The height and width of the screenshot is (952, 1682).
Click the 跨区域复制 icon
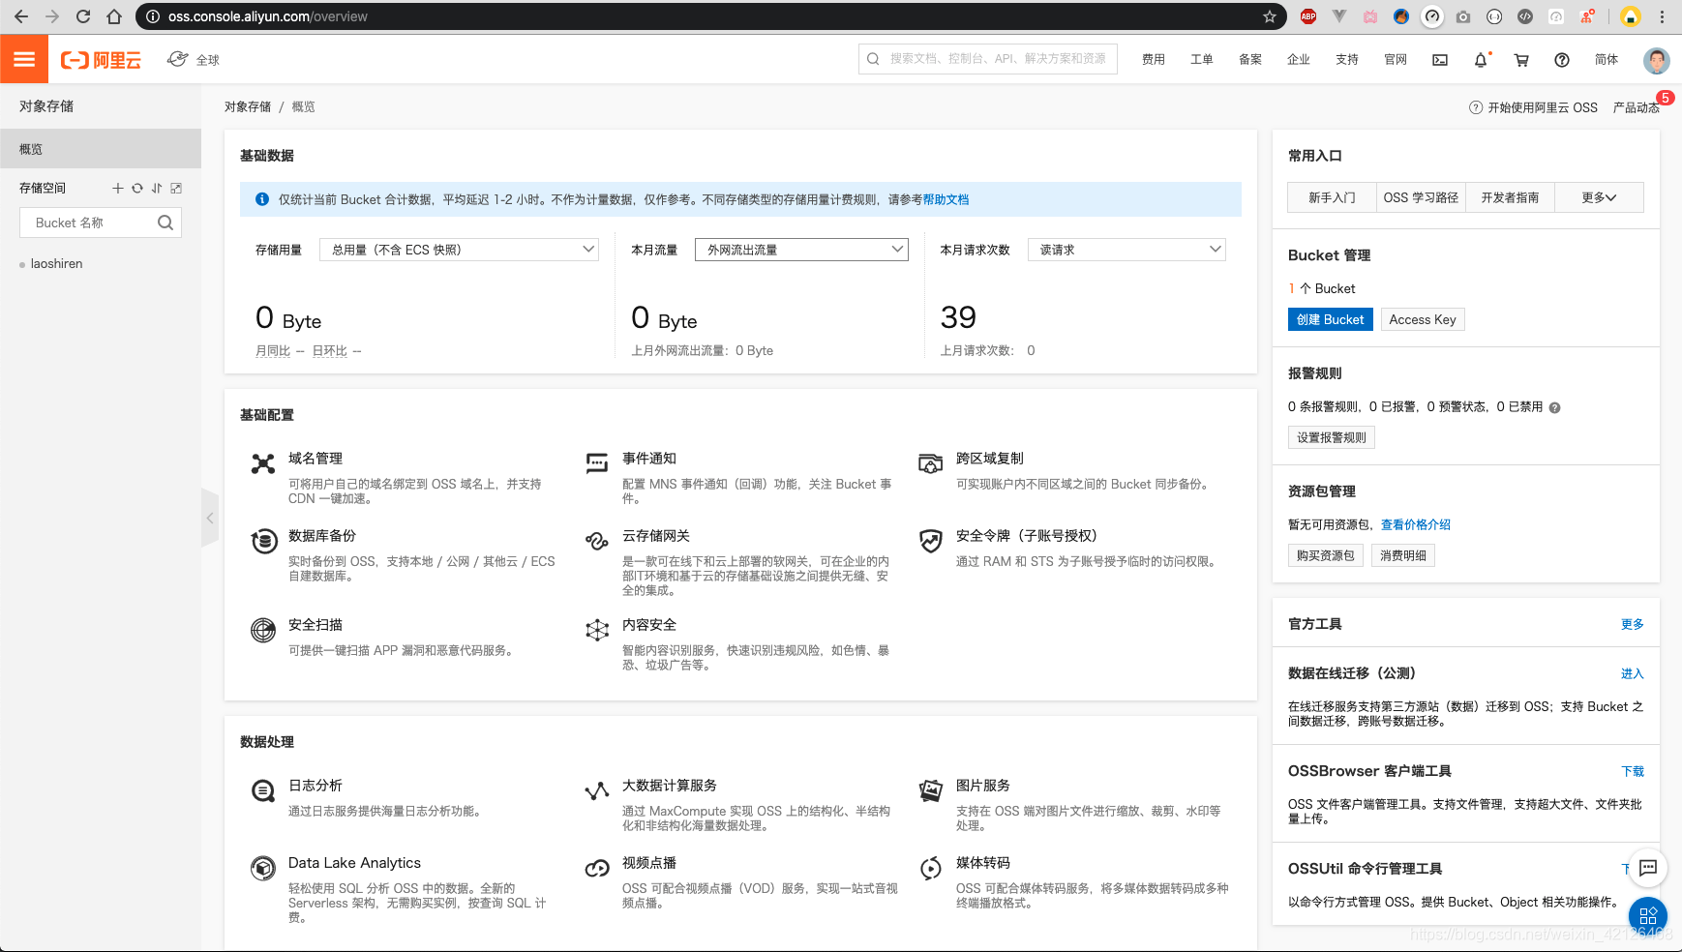click(931, 463)
